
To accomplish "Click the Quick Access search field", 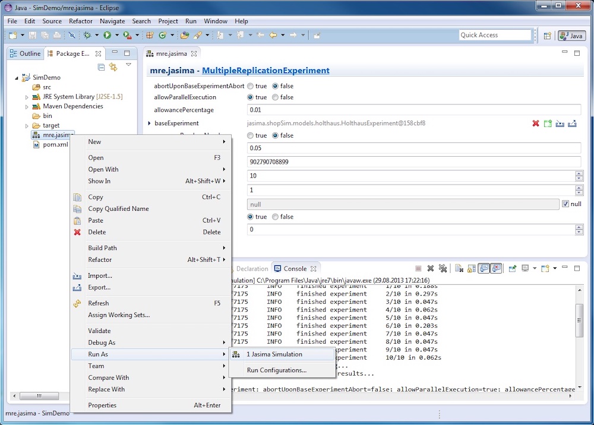I will (495, 35).
